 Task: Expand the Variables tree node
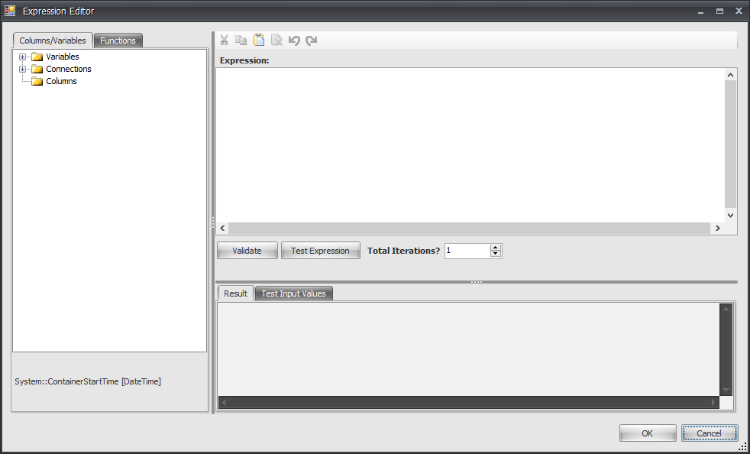coord(22,56)
